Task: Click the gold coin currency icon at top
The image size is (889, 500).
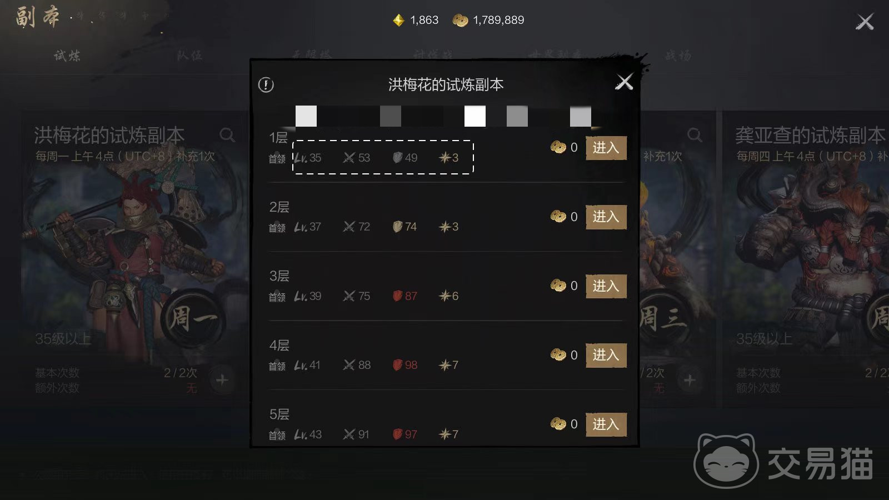Action: [x=460, y=21]
